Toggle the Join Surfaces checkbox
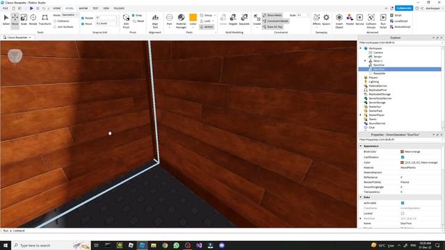Screen dimensions: 445x250 [x=55, y=27]
